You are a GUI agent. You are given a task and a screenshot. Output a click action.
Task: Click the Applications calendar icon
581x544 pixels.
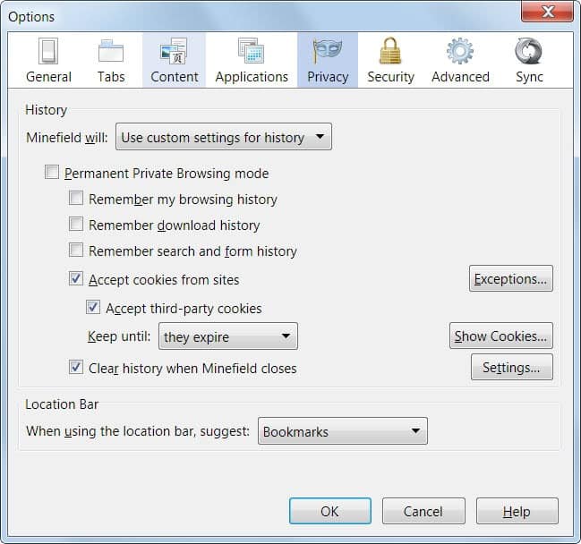click(x=252, y=51)
